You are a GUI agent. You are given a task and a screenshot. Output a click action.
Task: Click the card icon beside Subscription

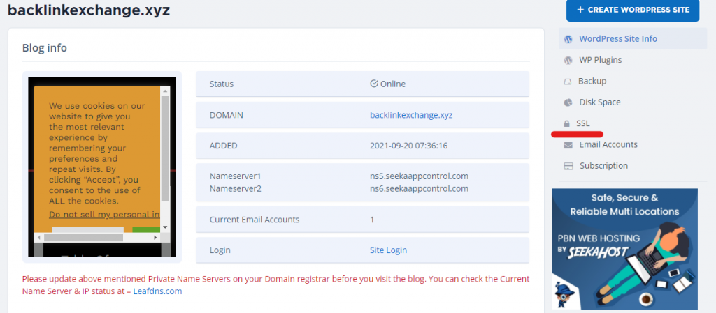(568, 166)
